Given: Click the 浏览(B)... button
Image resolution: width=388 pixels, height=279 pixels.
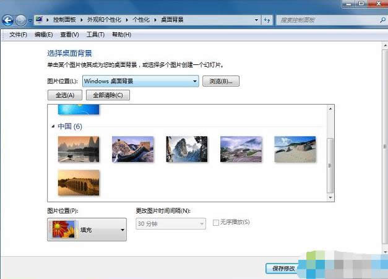Looking at the screenshot, I should click(x=220, y=81).
